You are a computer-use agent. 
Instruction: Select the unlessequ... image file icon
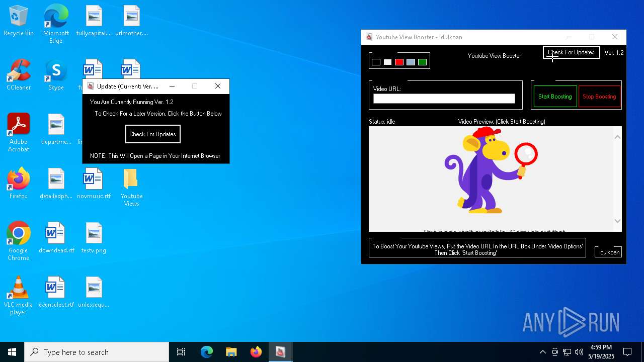(x=94, y=293)
